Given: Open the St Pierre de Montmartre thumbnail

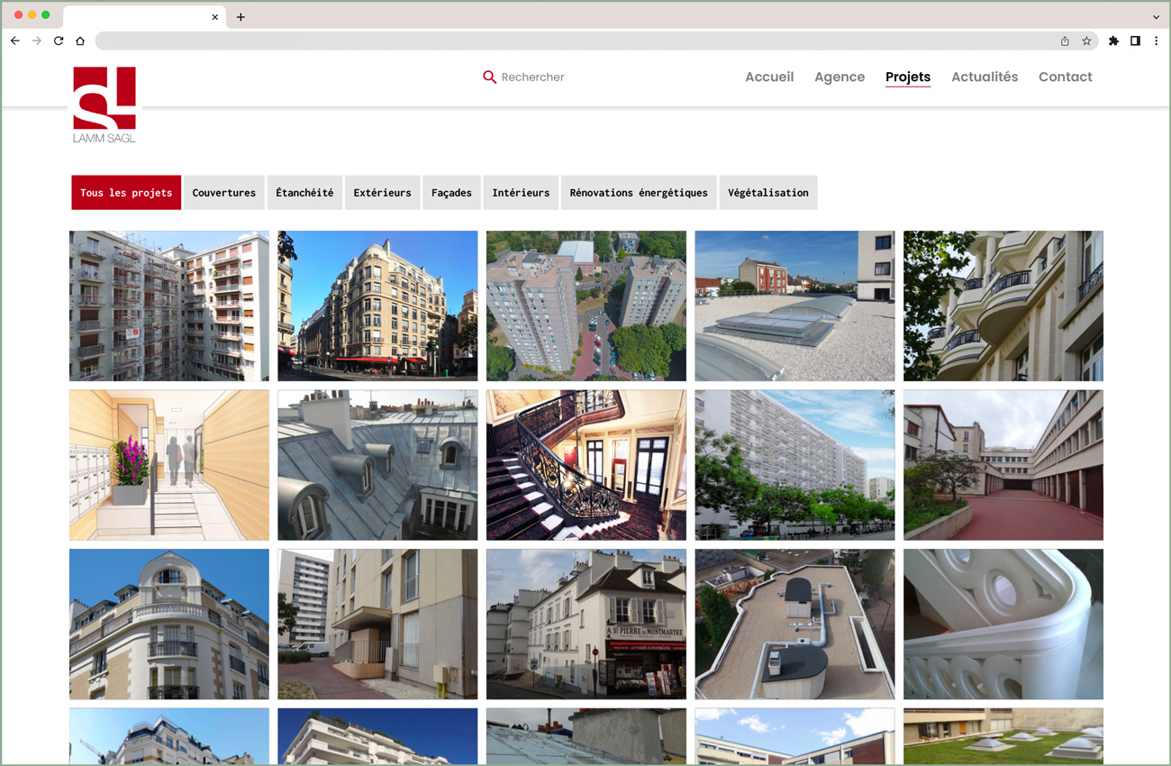Looking at the screenshot, I should 586,625.
